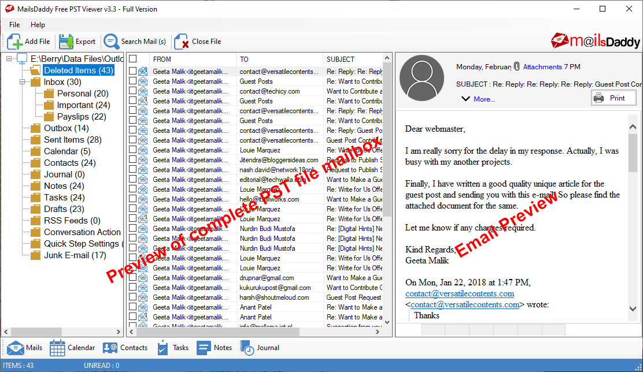This screenshot has width=643, height=372.
Task: Open the Calendar view icon in bottom bar
Action: click(x=57, y=348)
